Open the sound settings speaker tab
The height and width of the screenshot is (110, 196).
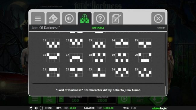tap(69, 18)
